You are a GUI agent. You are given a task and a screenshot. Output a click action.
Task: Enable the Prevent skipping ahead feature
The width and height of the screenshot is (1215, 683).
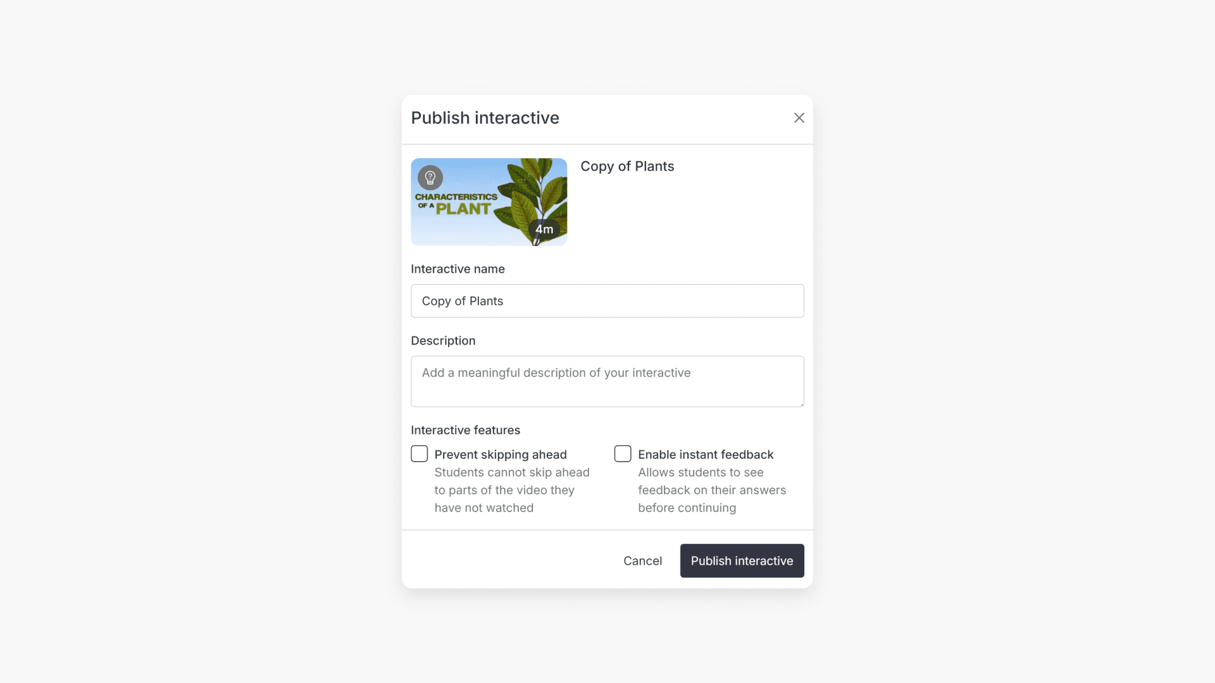point(420,453)
